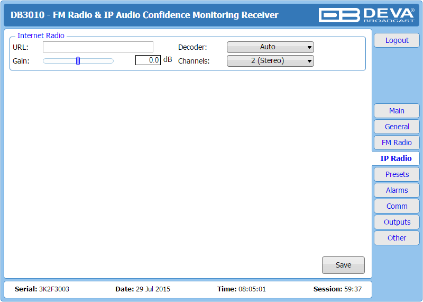Click the Serial number 3K2F3003 text
The width and height of the screenshot is (423, 302).
pyautogui.click(x=54, y=289)
